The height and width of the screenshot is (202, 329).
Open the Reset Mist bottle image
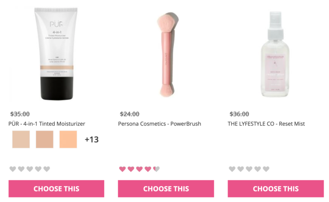275,54
